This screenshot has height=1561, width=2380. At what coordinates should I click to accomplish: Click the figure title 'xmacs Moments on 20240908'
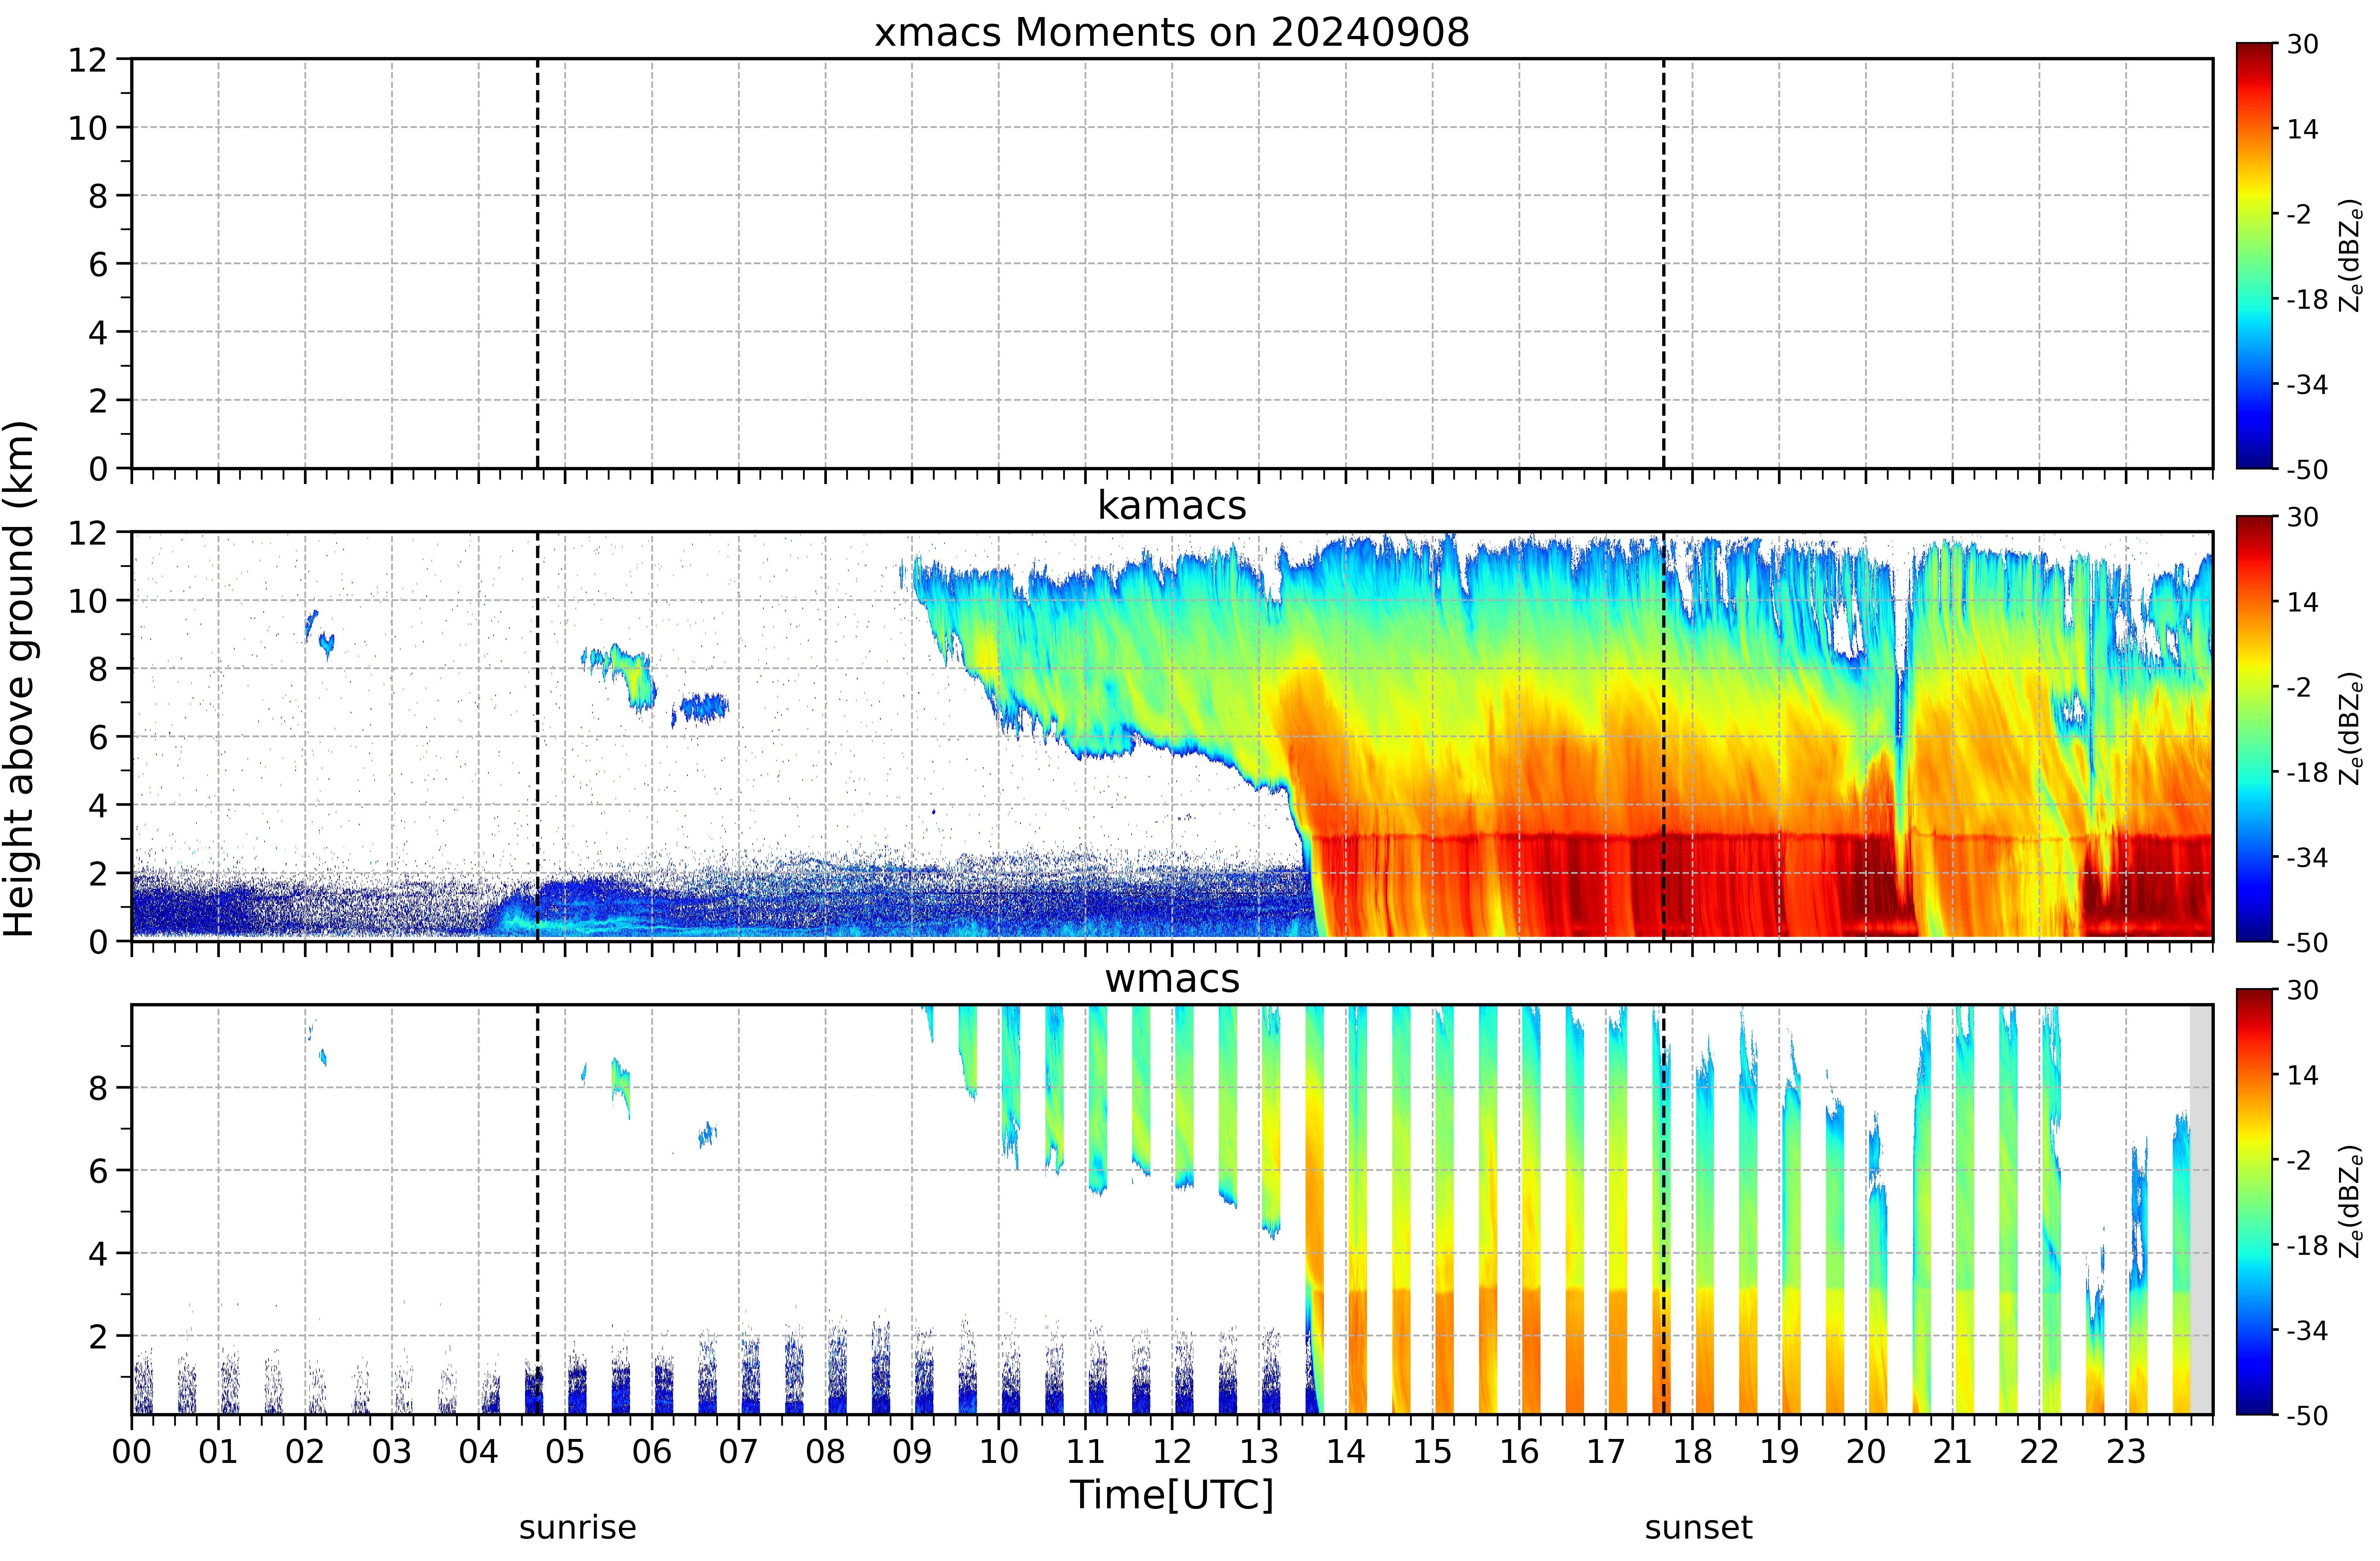coord(1172,32)
